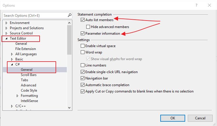Expand Projects and Solutions node
Screen dimensions: 217x126
click(6, 28)
